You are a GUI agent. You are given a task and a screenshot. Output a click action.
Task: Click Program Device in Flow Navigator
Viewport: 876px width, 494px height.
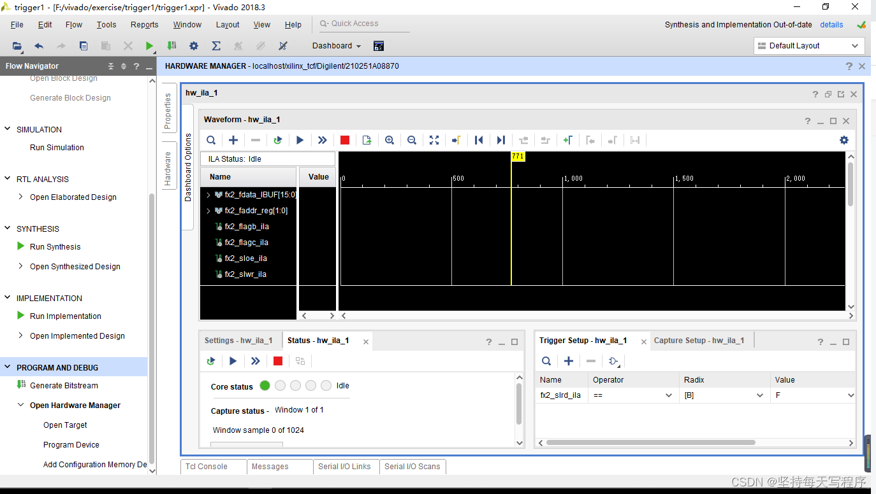tap(71, 445)
